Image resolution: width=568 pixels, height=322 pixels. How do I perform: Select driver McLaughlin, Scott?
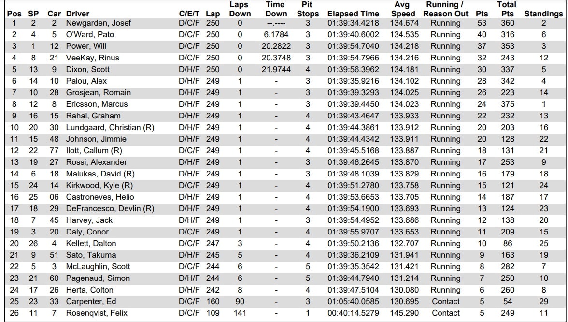[x=98, y=266]
